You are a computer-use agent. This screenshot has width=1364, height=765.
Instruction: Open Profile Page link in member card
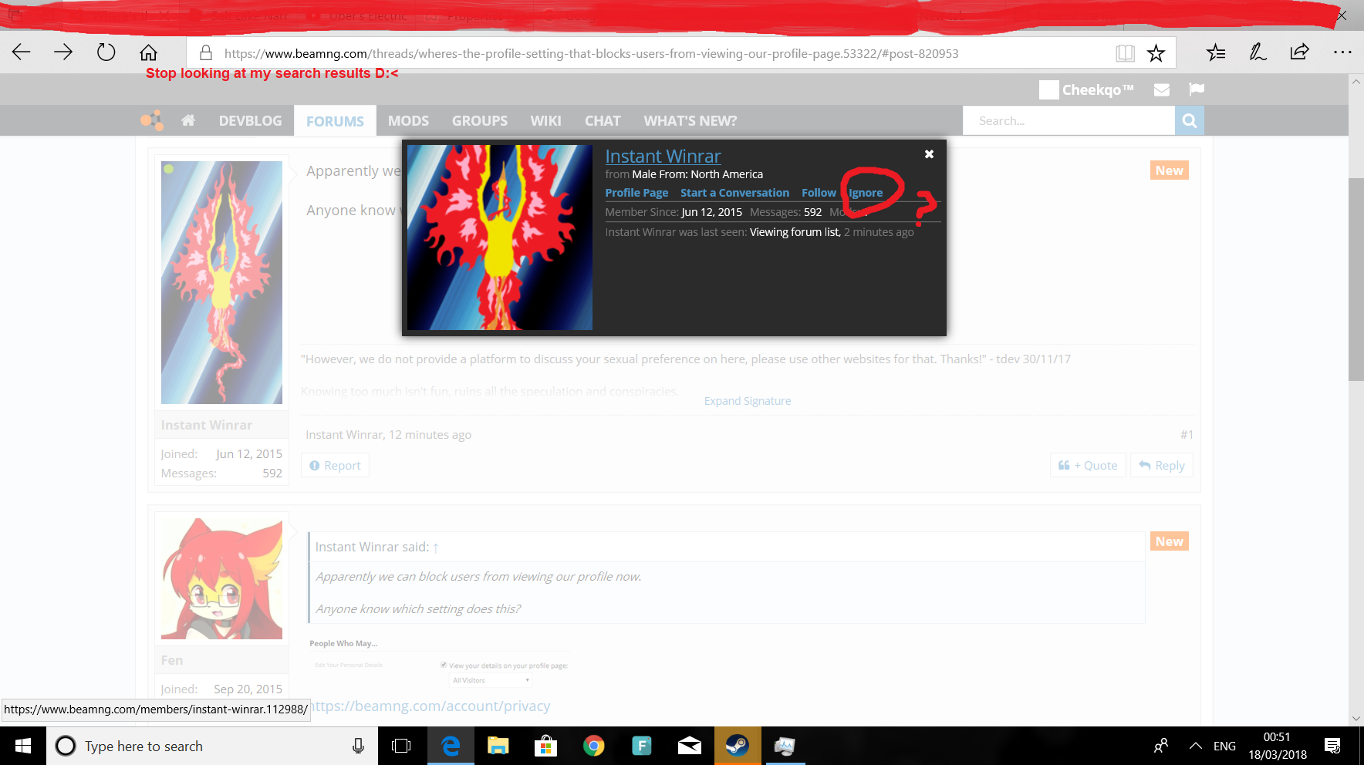click(636, 193)
